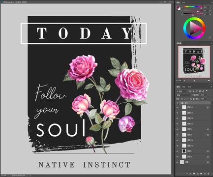Add a layer mask using the mask icon
Image resolution: width=213 pixels, height=177 pixels.
tap(194, 174)
